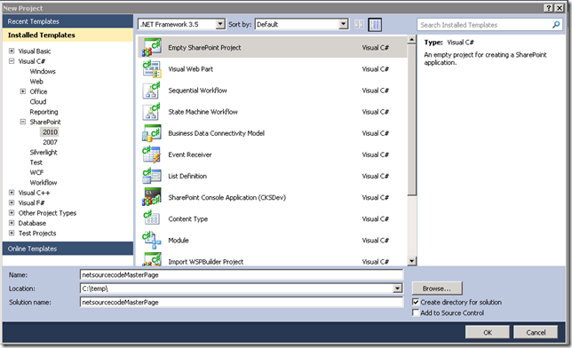
Task: Select the "Event Receiver" template name
Action: (190, 154)
